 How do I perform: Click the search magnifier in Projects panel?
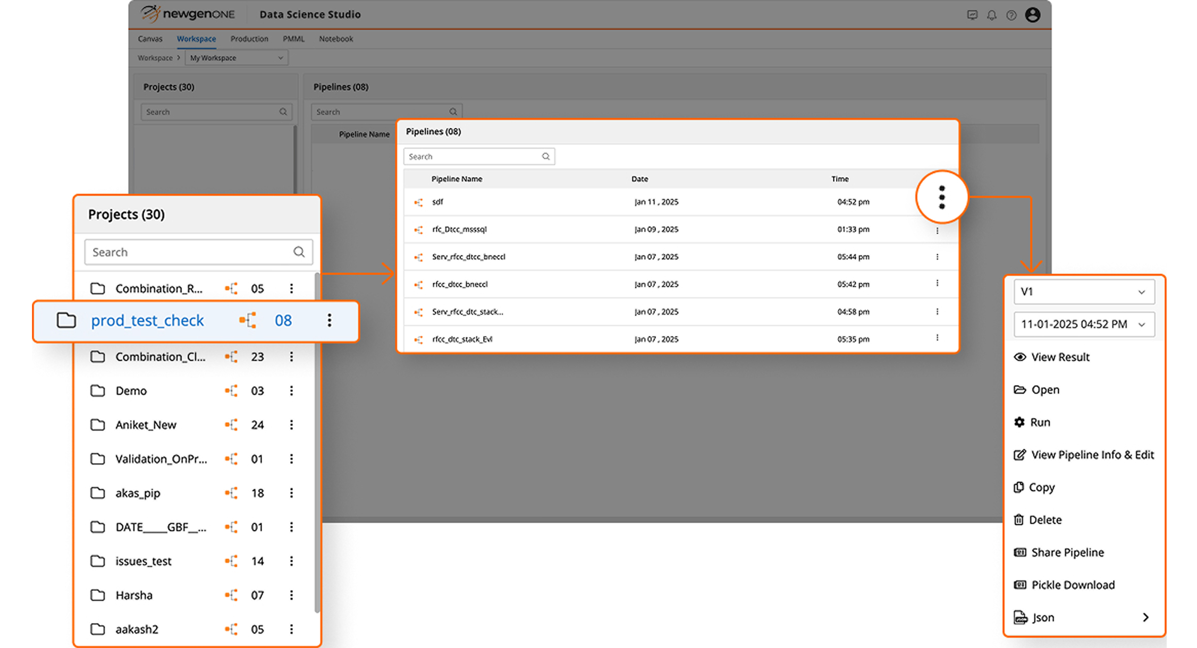point(299,252)
